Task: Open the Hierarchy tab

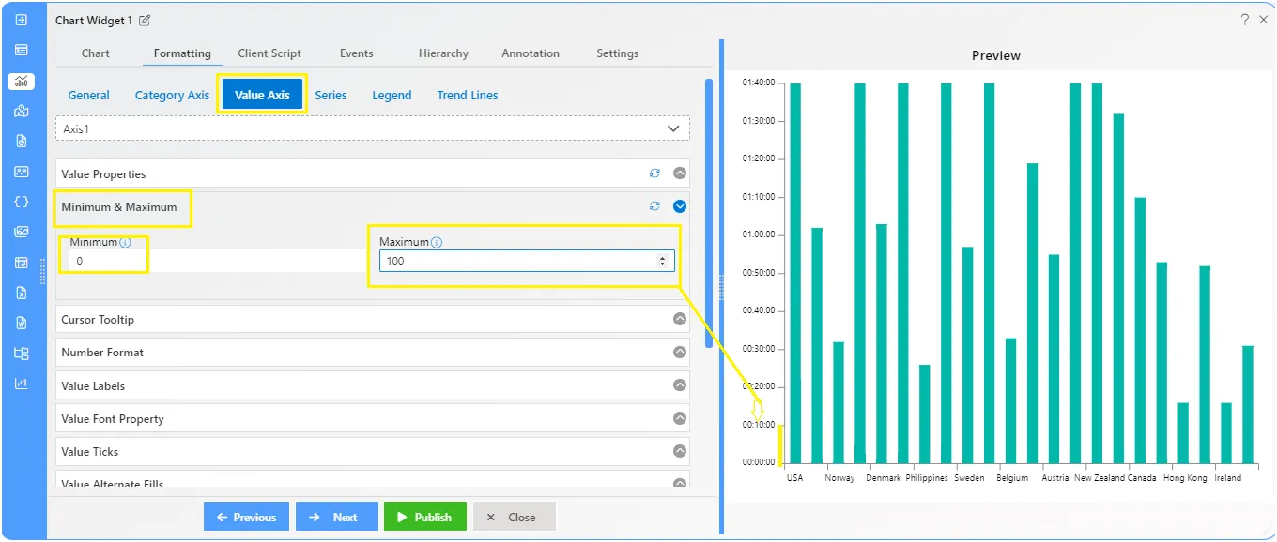Action: click(443, 53)
